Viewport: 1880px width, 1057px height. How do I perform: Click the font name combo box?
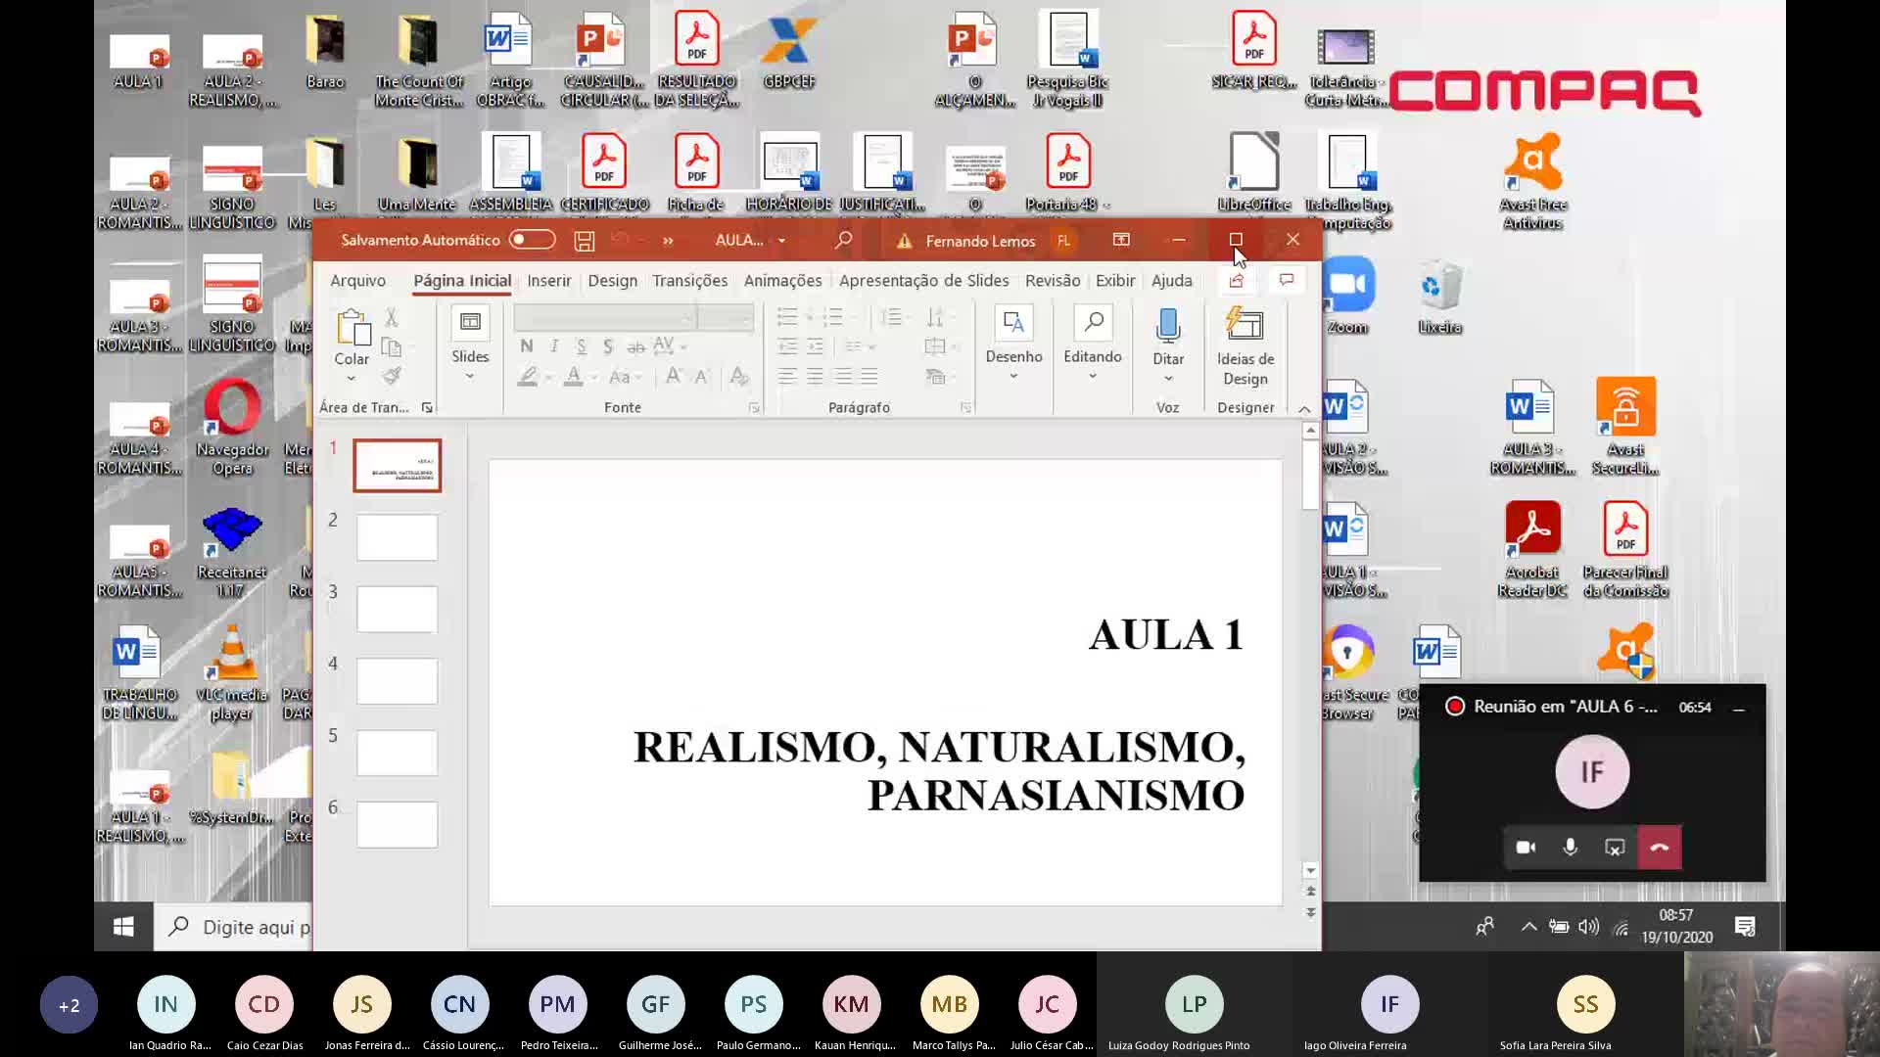click(604, 317)
